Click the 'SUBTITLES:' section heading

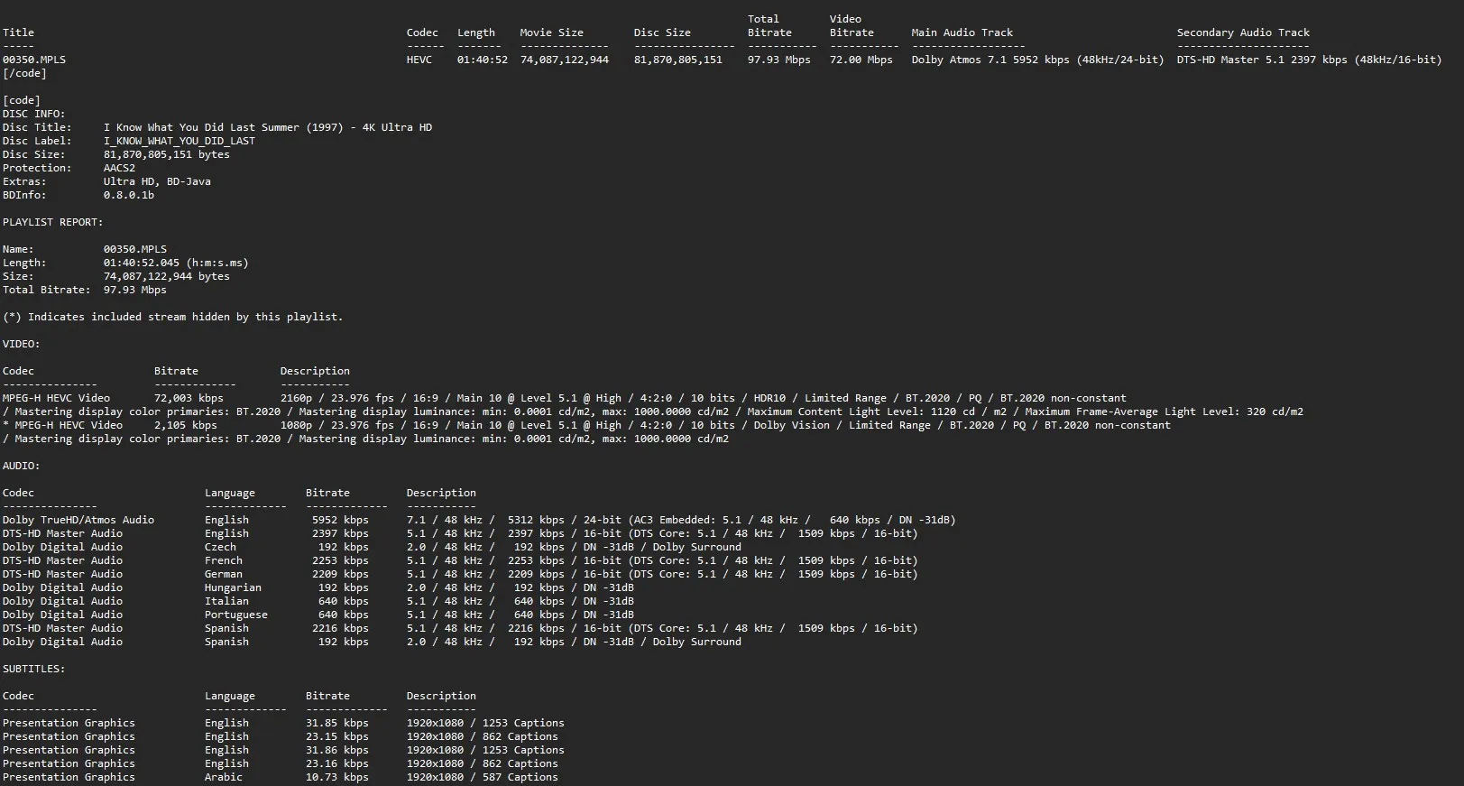tap(33, 669)
